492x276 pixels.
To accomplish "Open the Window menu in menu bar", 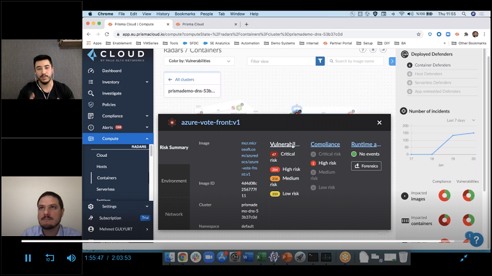I will [x=237, y=14].
